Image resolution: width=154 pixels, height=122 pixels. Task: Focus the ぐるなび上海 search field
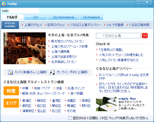click(118, 36)
